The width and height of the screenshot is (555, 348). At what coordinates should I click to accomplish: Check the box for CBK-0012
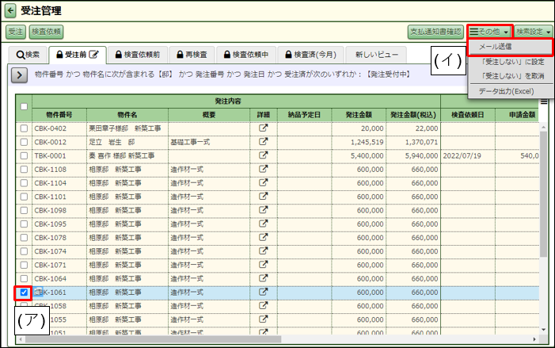coord(24,142)
